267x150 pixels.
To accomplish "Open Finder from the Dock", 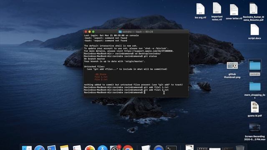I will tap(27, 147).
